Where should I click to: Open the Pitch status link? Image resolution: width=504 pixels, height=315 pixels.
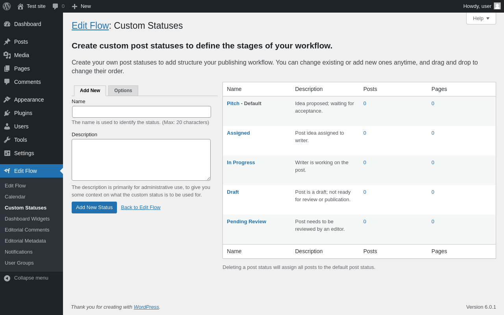point(233,103)
